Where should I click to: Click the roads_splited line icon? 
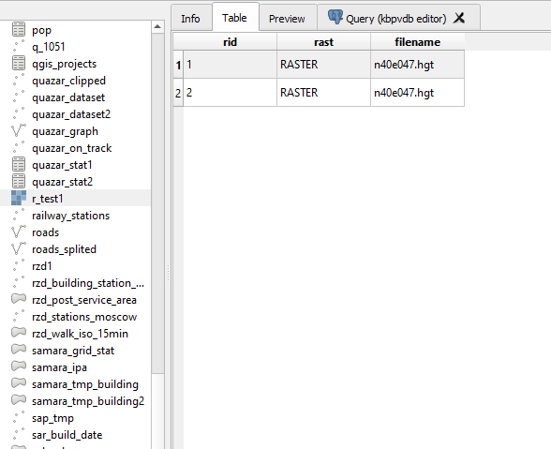(x=19, y=249)
